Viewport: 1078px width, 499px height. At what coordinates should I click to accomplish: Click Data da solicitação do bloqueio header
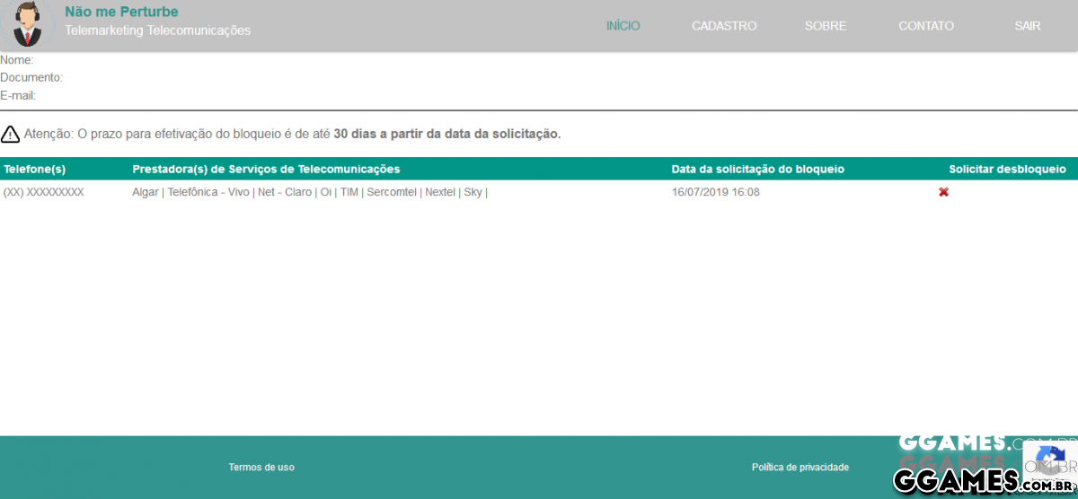pos(758,169)
